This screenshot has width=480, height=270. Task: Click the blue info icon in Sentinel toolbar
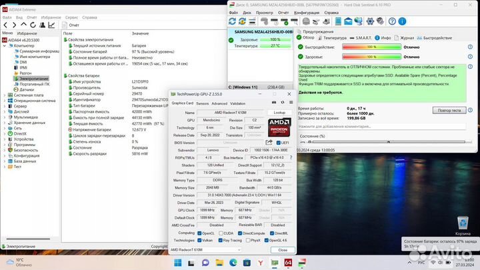pyautogui.click(x=402, y=21)
